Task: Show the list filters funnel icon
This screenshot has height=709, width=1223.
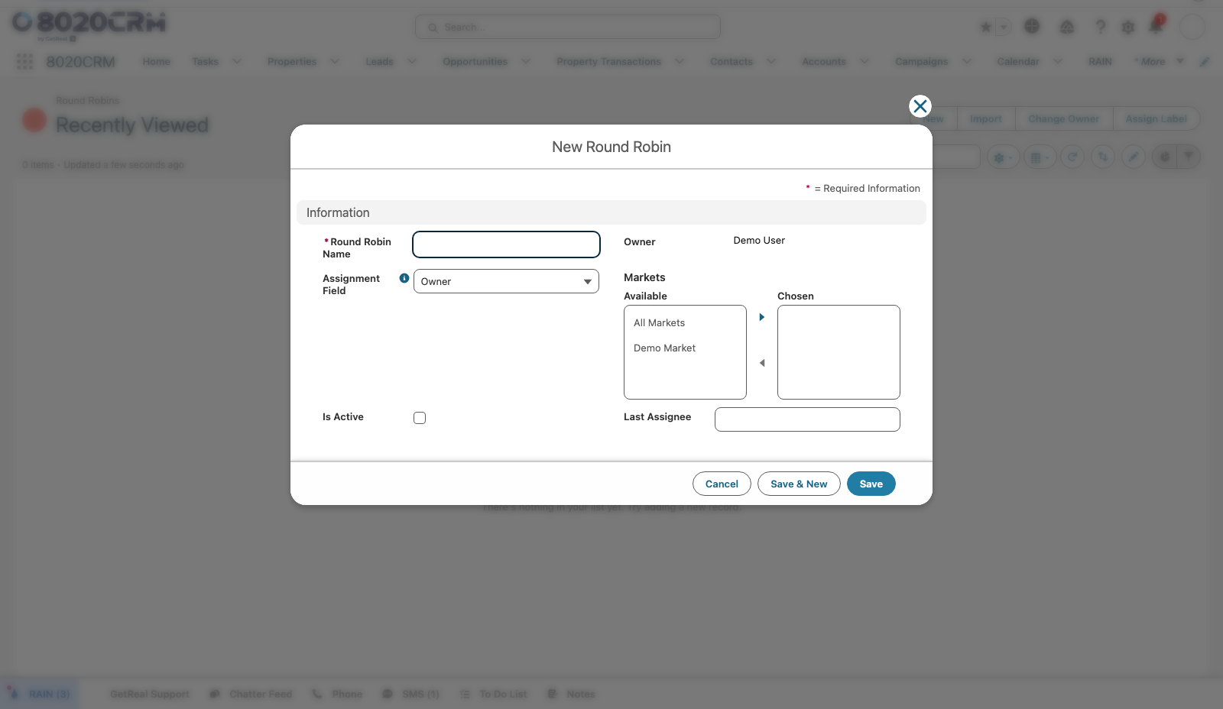Action: click(1189, 157)
